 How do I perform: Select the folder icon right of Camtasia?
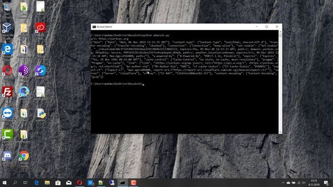[x=24, y=135]
